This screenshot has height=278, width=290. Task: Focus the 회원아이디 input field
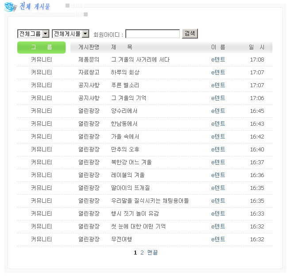[153, 34]
